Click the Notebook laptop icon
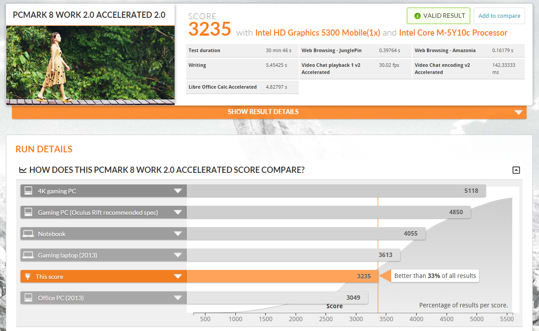Screen dimensions: 539x331 coord(28,233)
